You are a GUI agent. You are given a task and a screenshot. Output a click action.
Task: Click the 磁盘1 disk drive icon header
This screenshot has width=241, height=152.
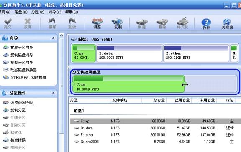(74, 39)
